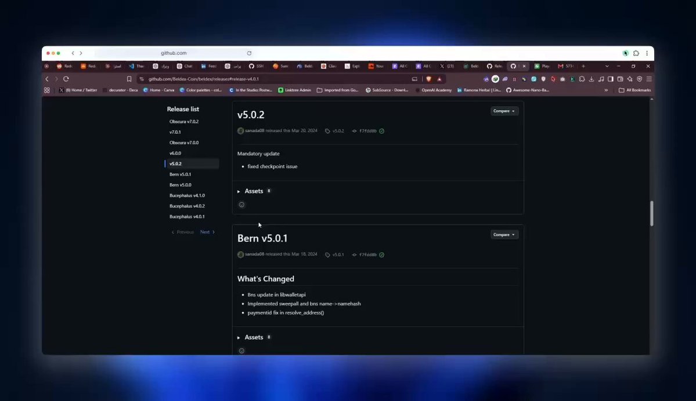
Task: Open the apps grid icon on the bookmarks bar
Action: coord(47,90)
